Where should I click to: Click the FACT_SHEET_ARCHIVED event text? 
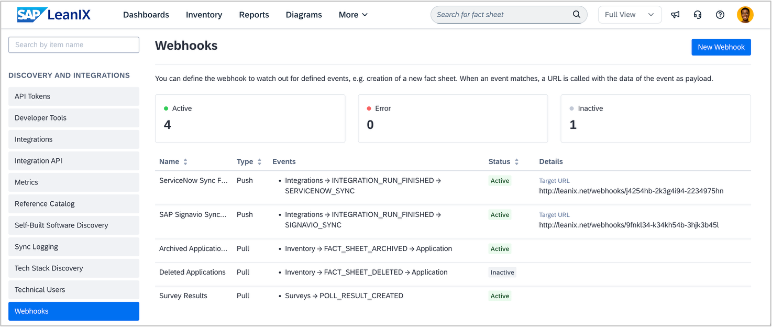(x=366, y=248)
